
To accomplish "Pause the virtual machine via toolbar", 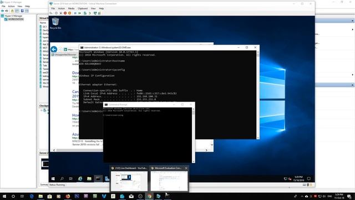I will 75,13.
